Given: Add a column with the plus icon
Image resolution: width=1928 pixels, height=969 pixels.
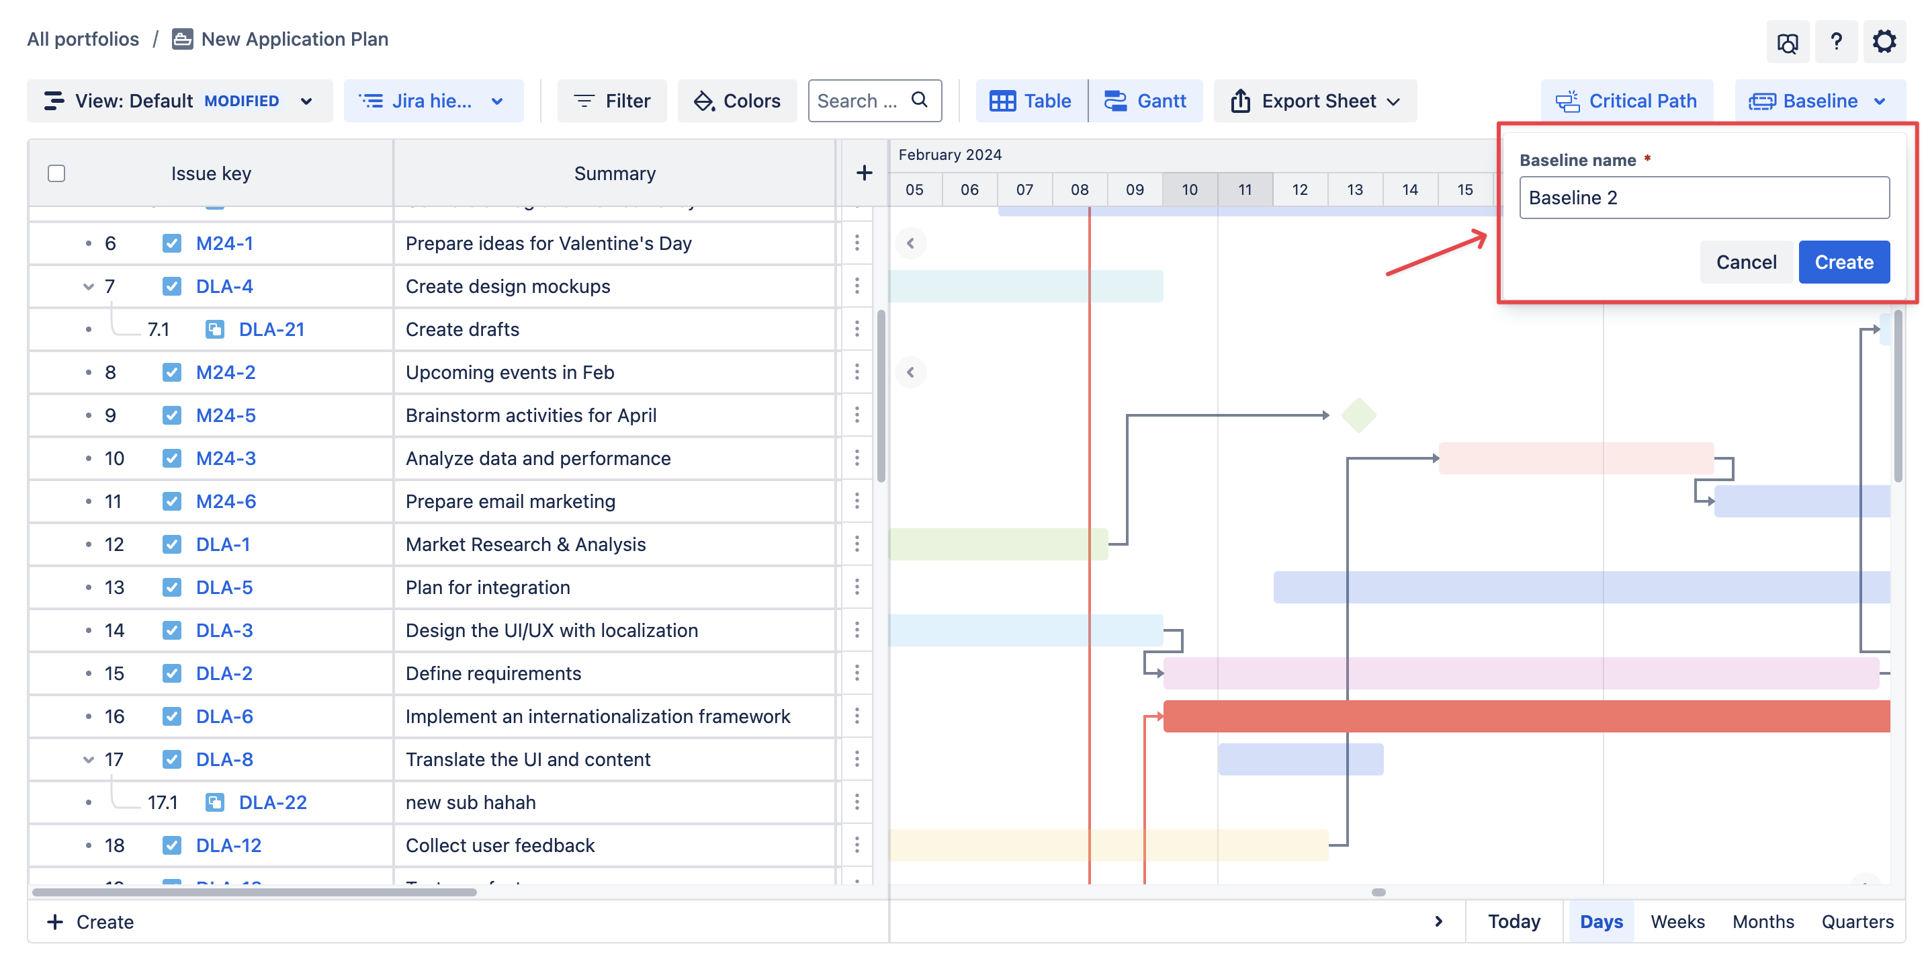Looking at the screenshot, I should (864, 173).
